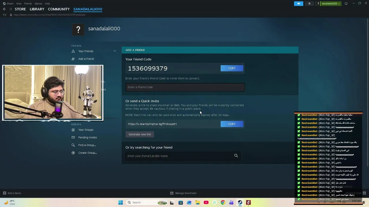Click the webcam overlay video
The image size is (369, 207).
click(x=53, y=93)
